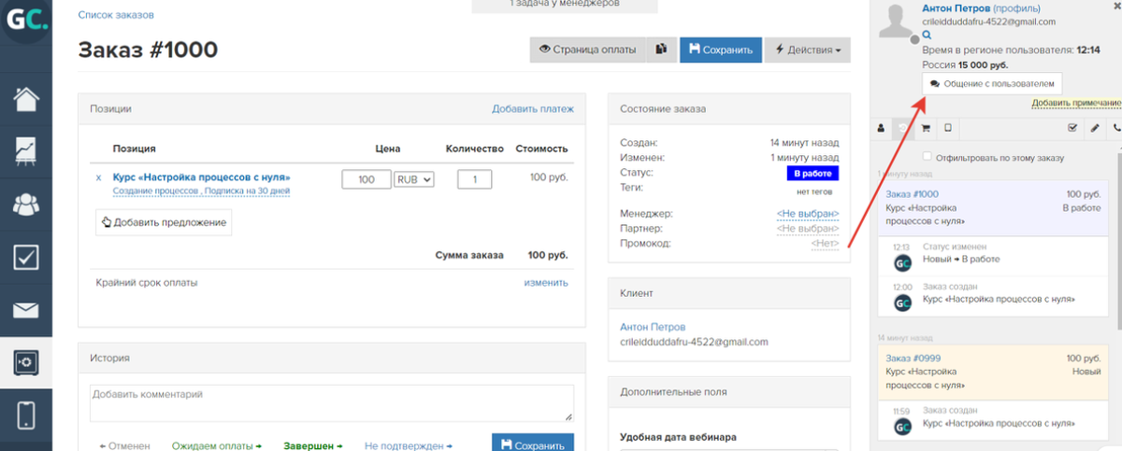Screen dimensions: 1122x451
Task: Tick 'Отфильтровать по этому заказу' checkbox
Action: 927,158
